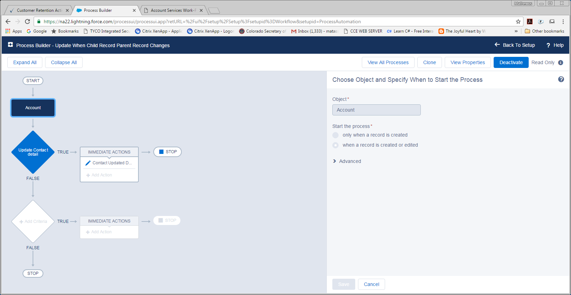
Task: Click the blue STOP node after immediate actions
Action: 168,152
